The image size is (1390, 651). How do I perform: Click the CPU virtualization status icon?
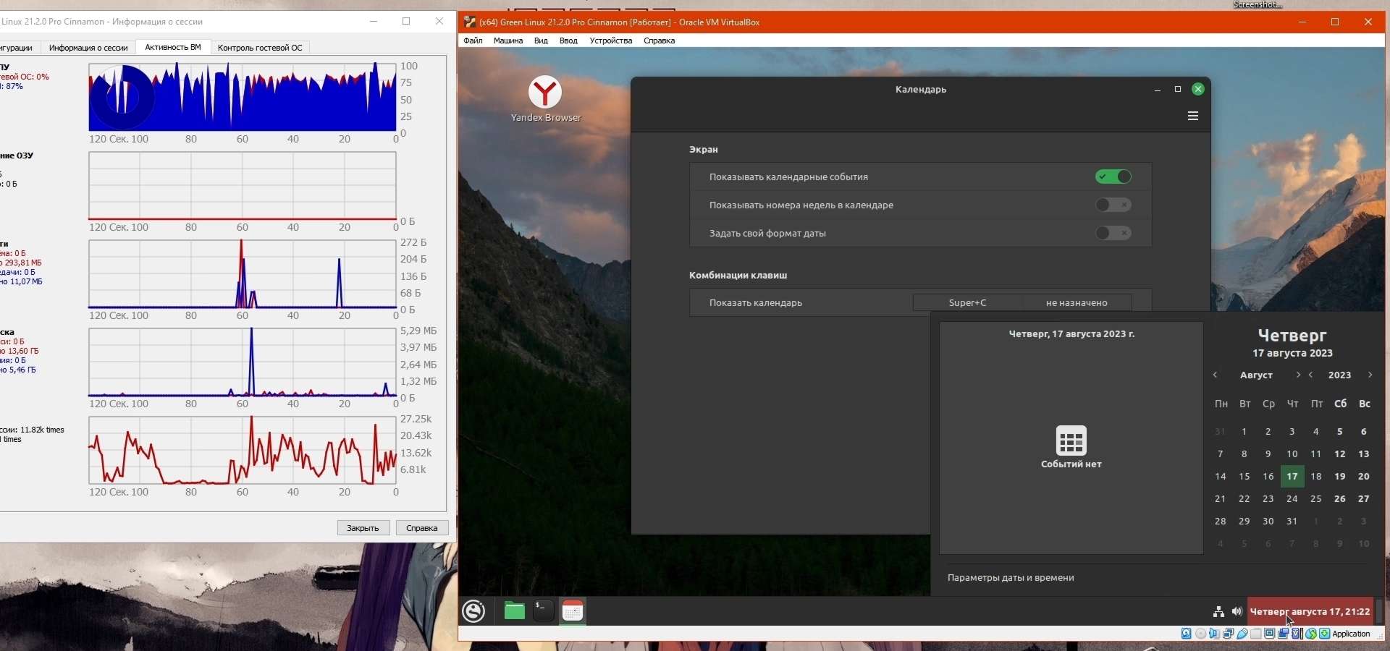tap(1297, 634)
